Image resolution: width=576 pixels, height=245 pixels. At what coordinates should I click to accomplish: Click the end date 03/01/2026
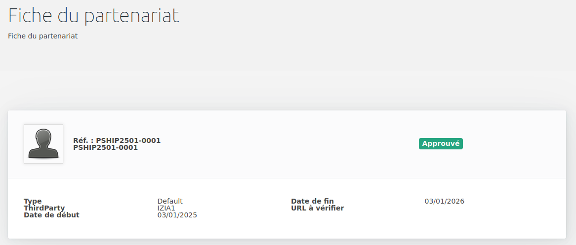click(x=445, y=201)
